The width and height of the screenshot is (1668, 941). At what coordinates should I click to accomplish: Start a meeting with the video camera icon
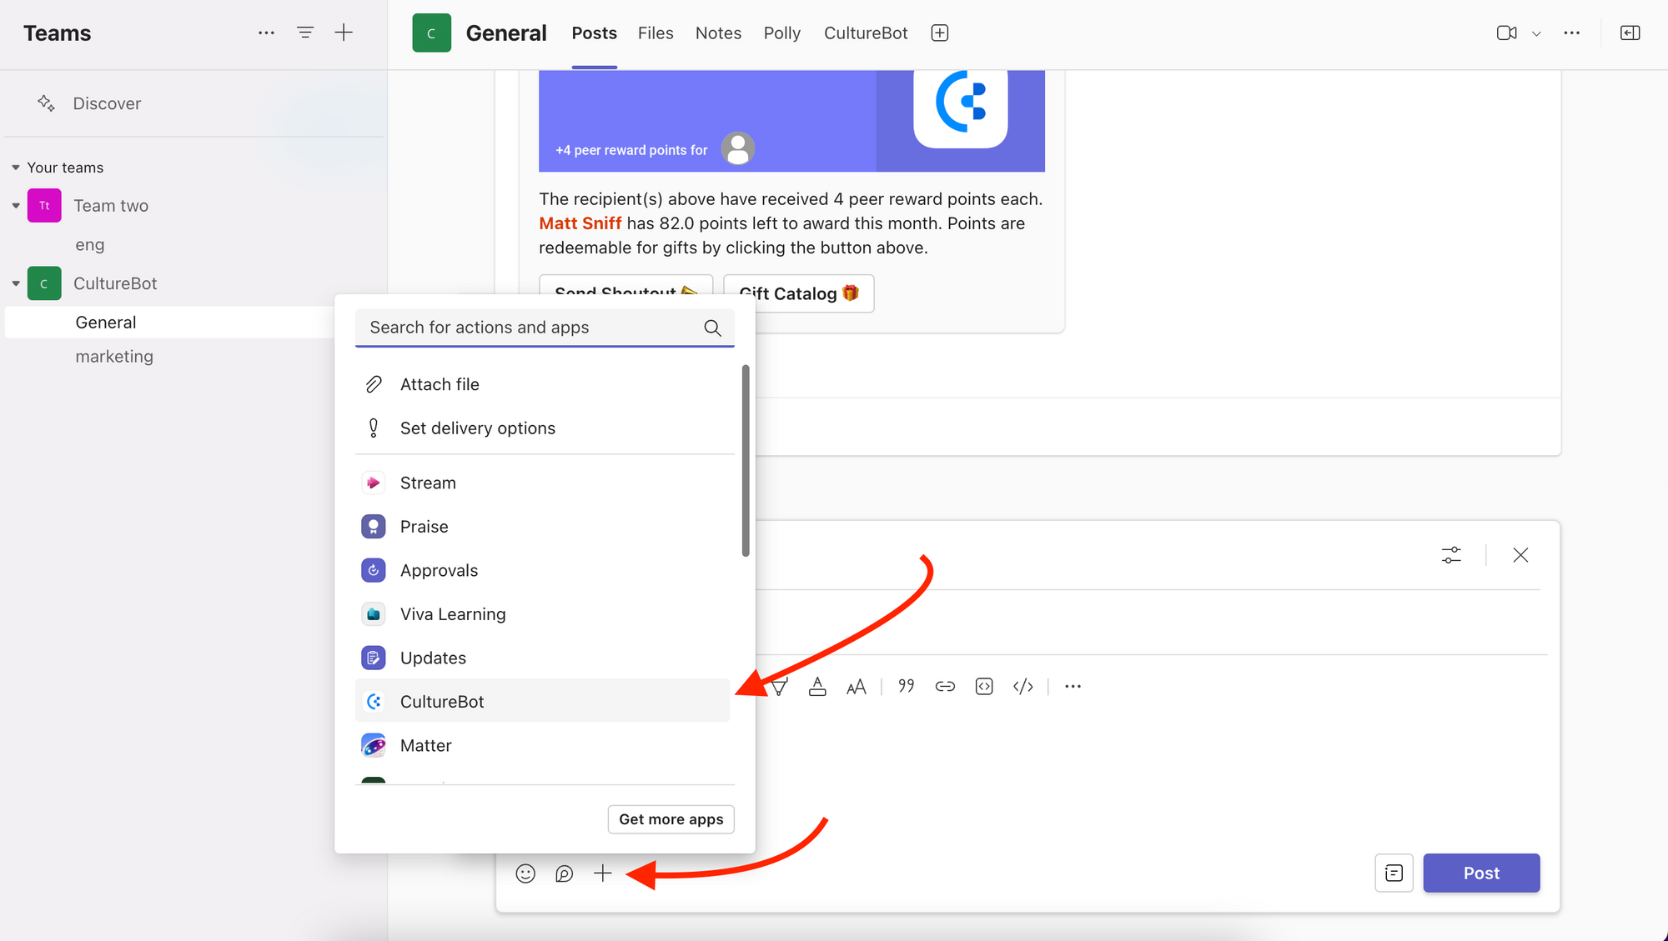click(1506, 33)
